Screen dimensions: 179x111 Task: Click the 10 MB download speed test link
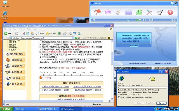(x=55, y=87)
